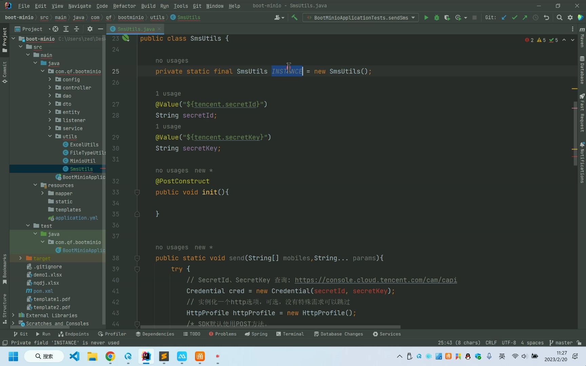Close the SmsUtils.java tab
Image resolution: width=586 pixels, height=366 pixels.
159,29
